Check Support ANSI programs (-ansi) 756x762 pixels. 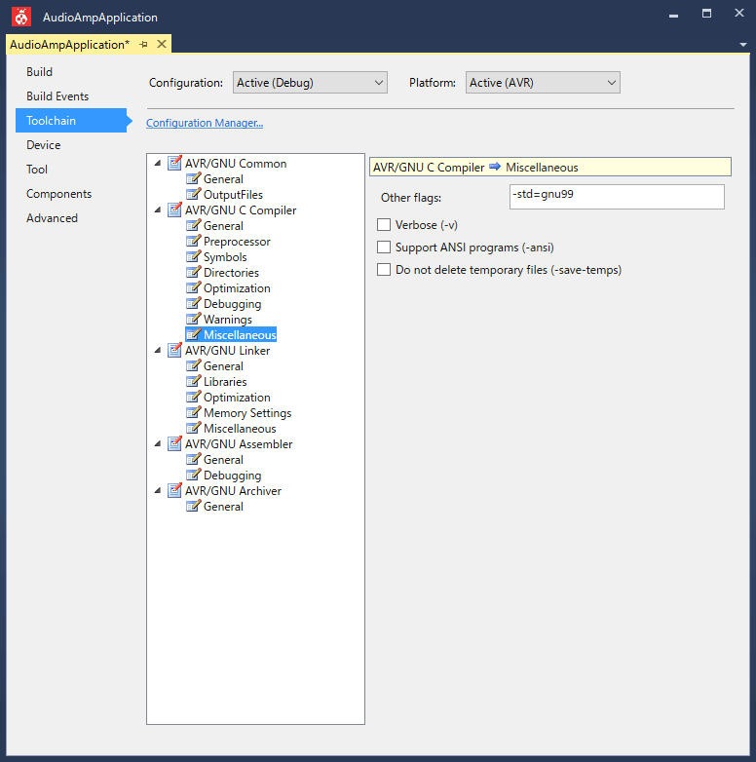click(384, 247)
